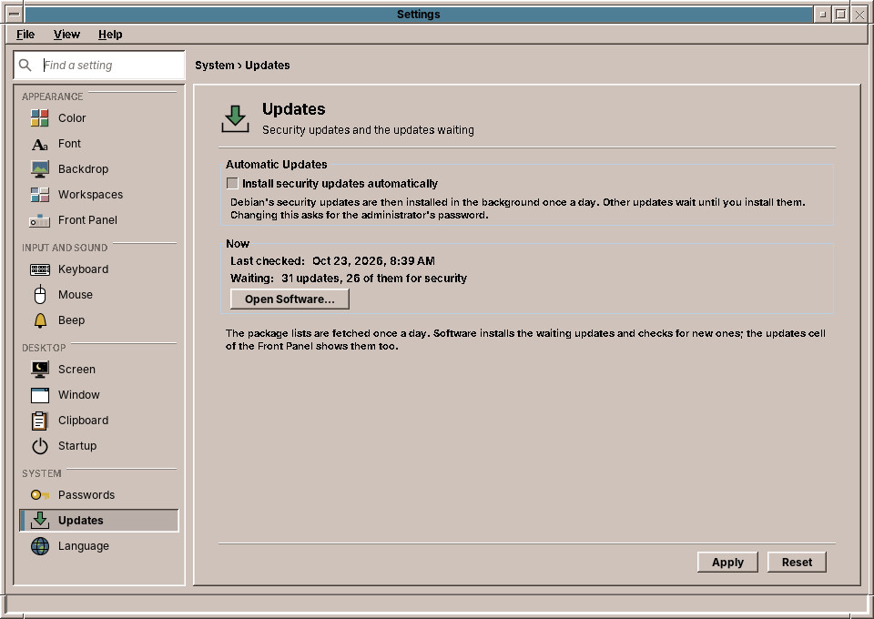The width and height of the screenshot is (874, 619).
Task: Click the '31 updates, 26 of them for security' text
Action: [x=374, y=278]
